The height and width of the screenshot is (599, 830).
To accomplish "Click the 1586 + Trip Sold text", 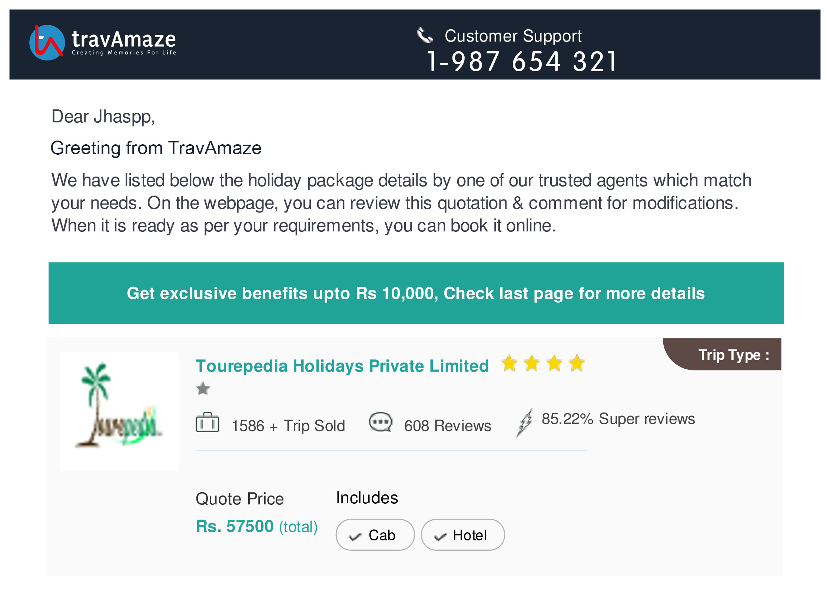I will pyautogui.click(x=288, y=426).
